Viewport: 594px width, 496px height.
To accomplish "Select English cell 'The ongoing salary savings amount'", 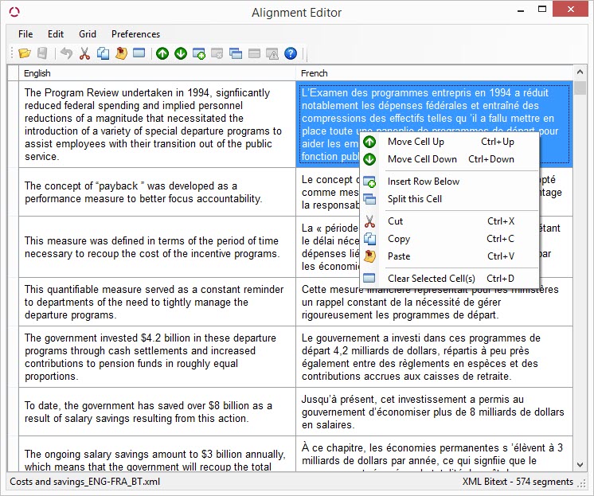I will pos(157,454).
